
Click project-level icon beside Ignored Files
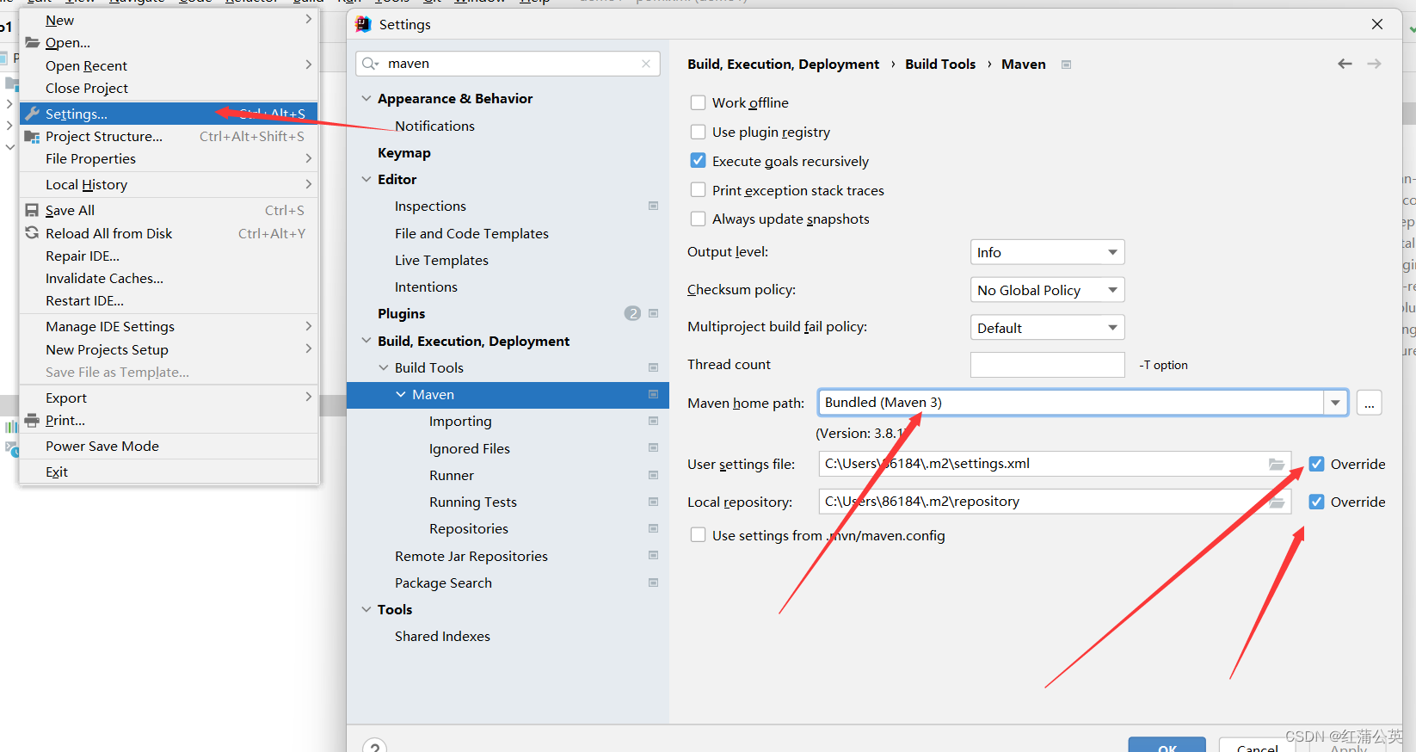[x=653, y=447]
